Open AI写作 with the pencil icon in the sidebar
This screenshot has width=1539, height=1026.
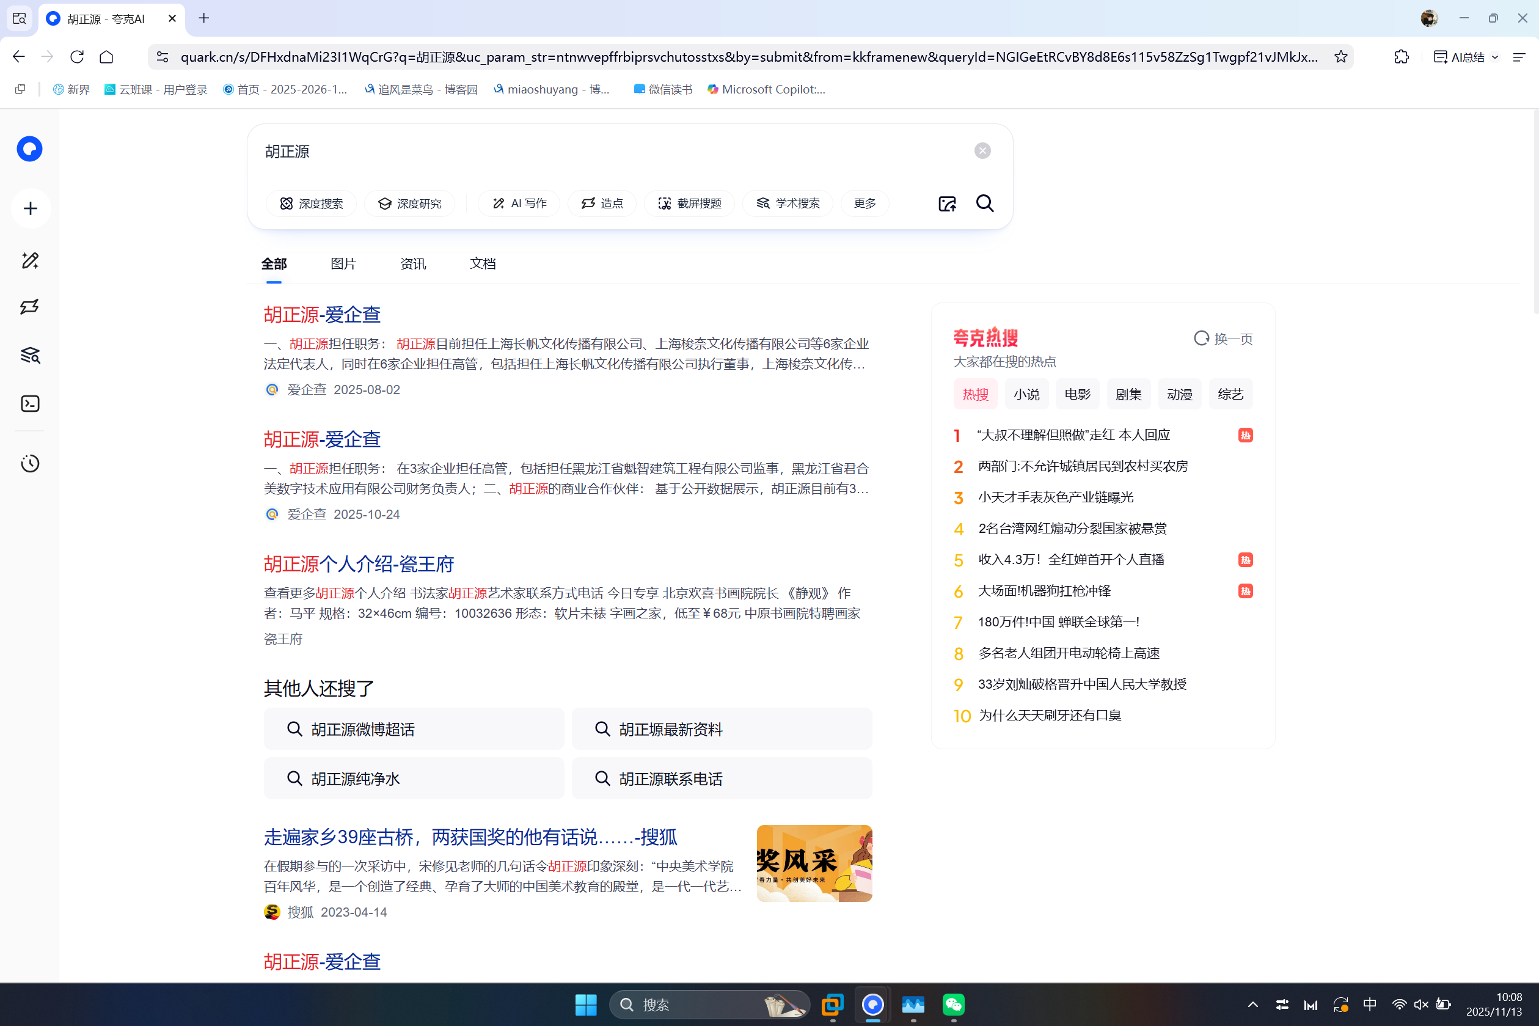pos(29,260)
